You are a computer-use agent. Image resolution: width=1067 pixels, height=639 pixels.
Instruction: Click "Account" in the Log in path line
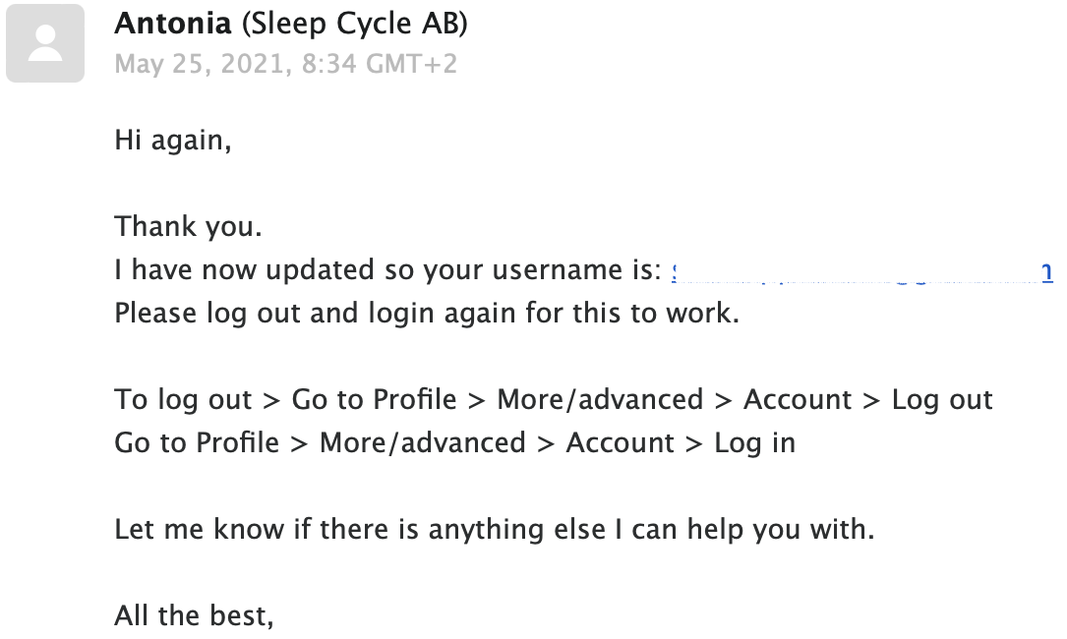(620, 443)
